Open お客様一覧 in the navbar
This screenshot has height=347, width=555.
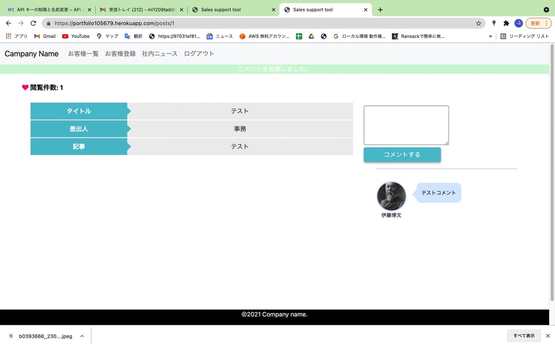pos(83,54)
